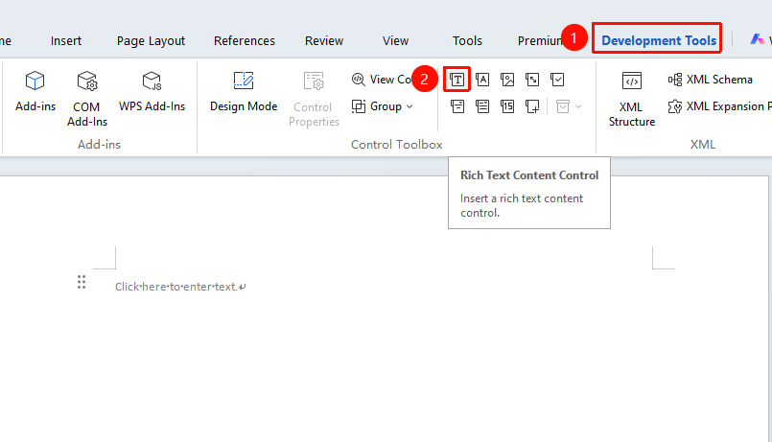The width and height of the screenshot is (772, 442).
Task: Open the Premium tab
Action: pyautogui.click(x=540, y=41)
